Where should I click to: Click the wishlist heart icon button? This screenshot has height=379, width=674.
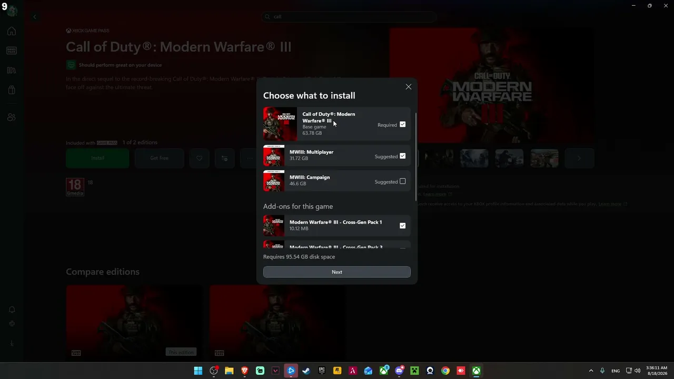click(199, 158)
